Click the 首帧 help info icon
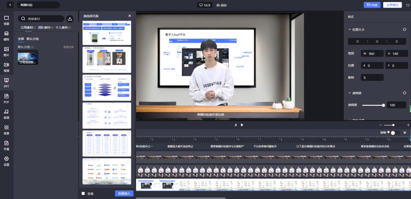This screenshot has width=411, height=199. coord(388,133)
